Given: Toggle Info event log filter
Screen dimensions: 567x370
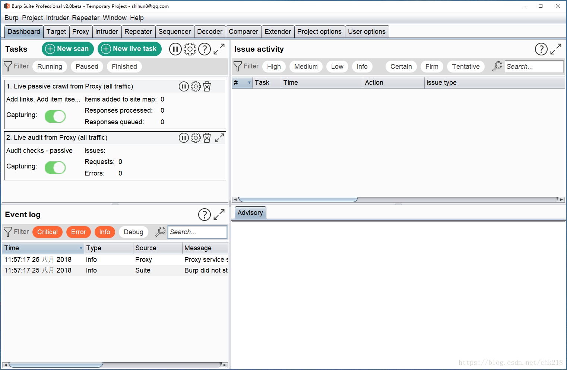Looking at the screenshot, I should click(105, 232).
